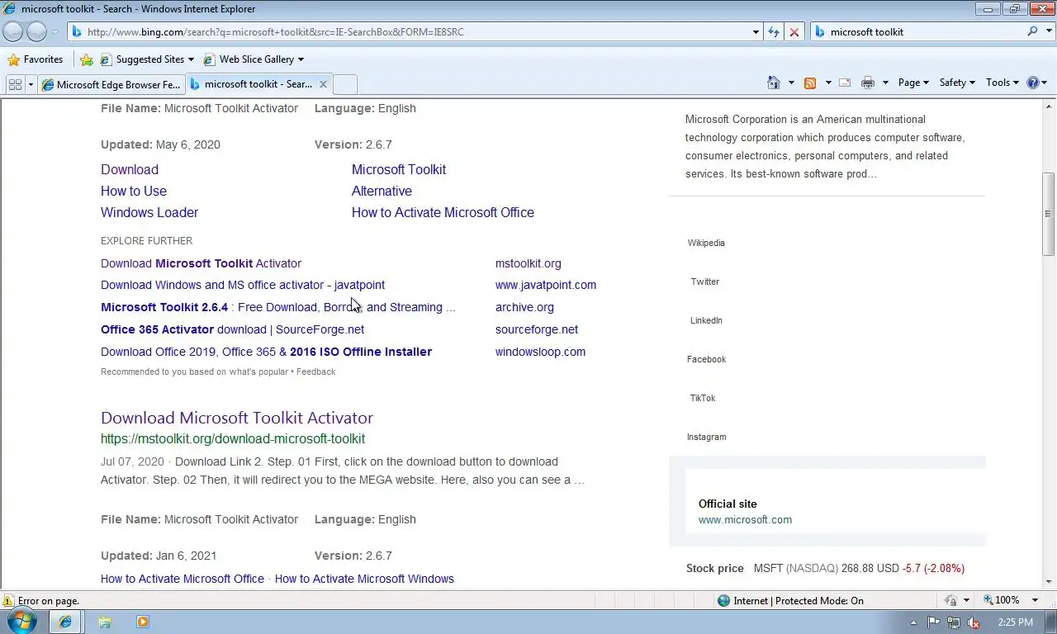Open the Help question mark icon
The height and width of the screenshot is (634, 1057).
(1032, 83)
